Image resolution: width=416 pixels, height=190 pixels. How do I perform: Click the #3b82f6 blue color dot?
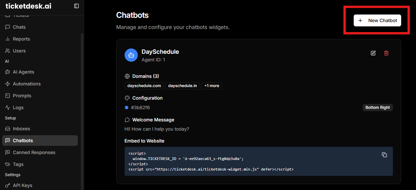click(x=127, y=108)
